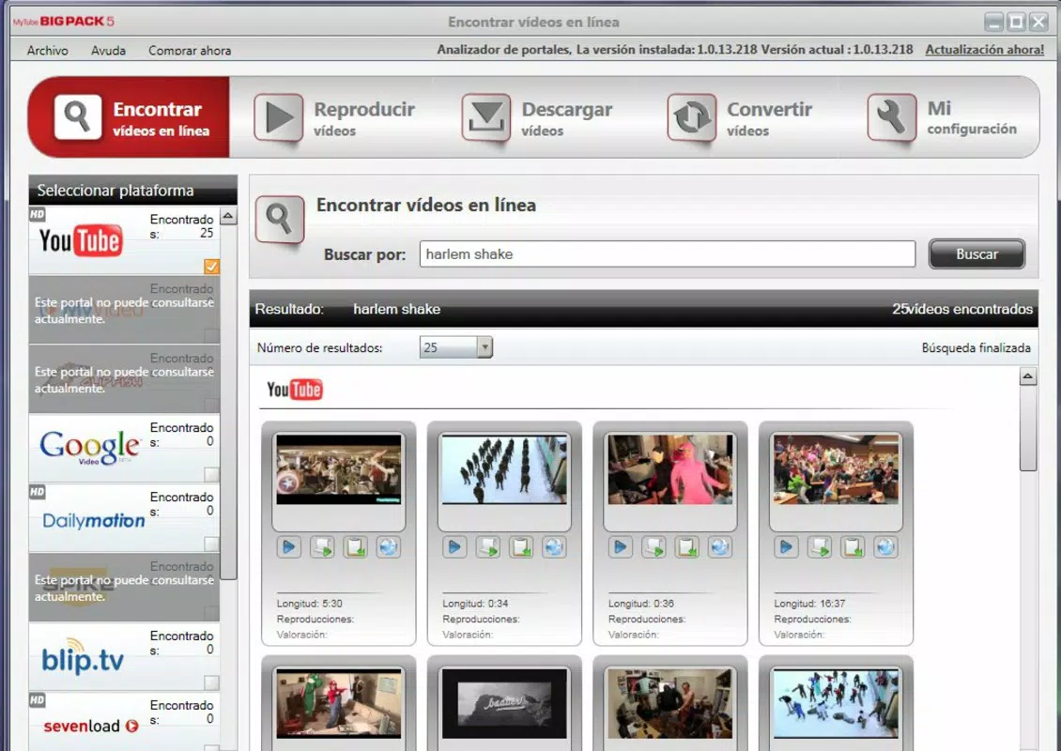Open the 0:36 video in web browser
Viewport: 1061px width, 751px height.
(720, 546)
